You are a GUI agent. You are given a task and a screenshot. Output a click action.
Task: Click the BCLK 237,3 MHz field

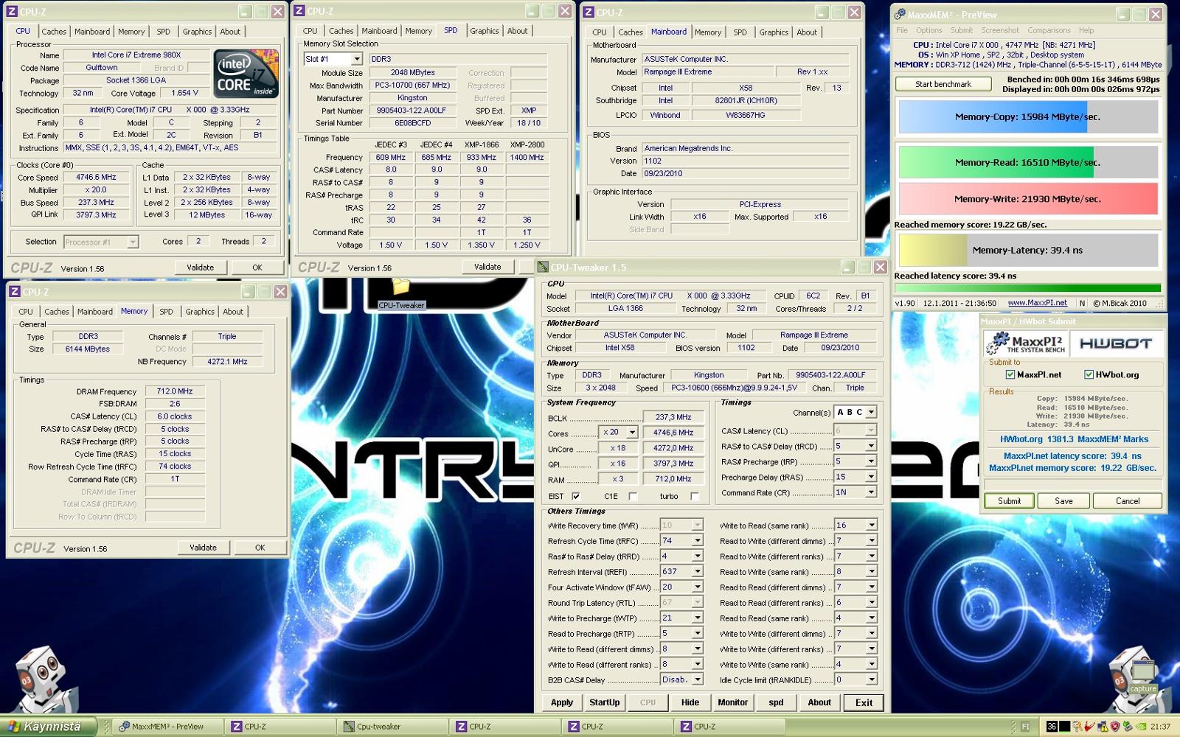673,417
